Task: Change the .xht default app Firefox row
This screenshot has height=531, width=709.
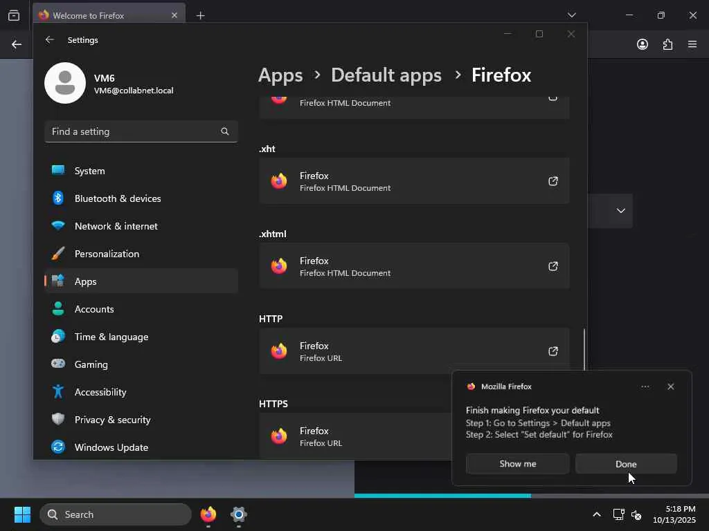Action: click(414, 181)
